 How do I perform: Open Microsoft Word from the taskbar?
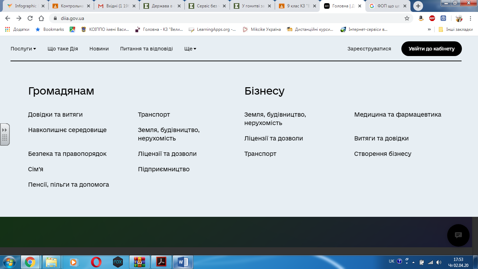[183, 262]
